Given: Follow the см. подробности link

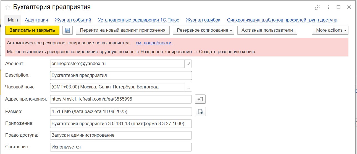Looking at the screenshot, I should [x=154, y=43].
